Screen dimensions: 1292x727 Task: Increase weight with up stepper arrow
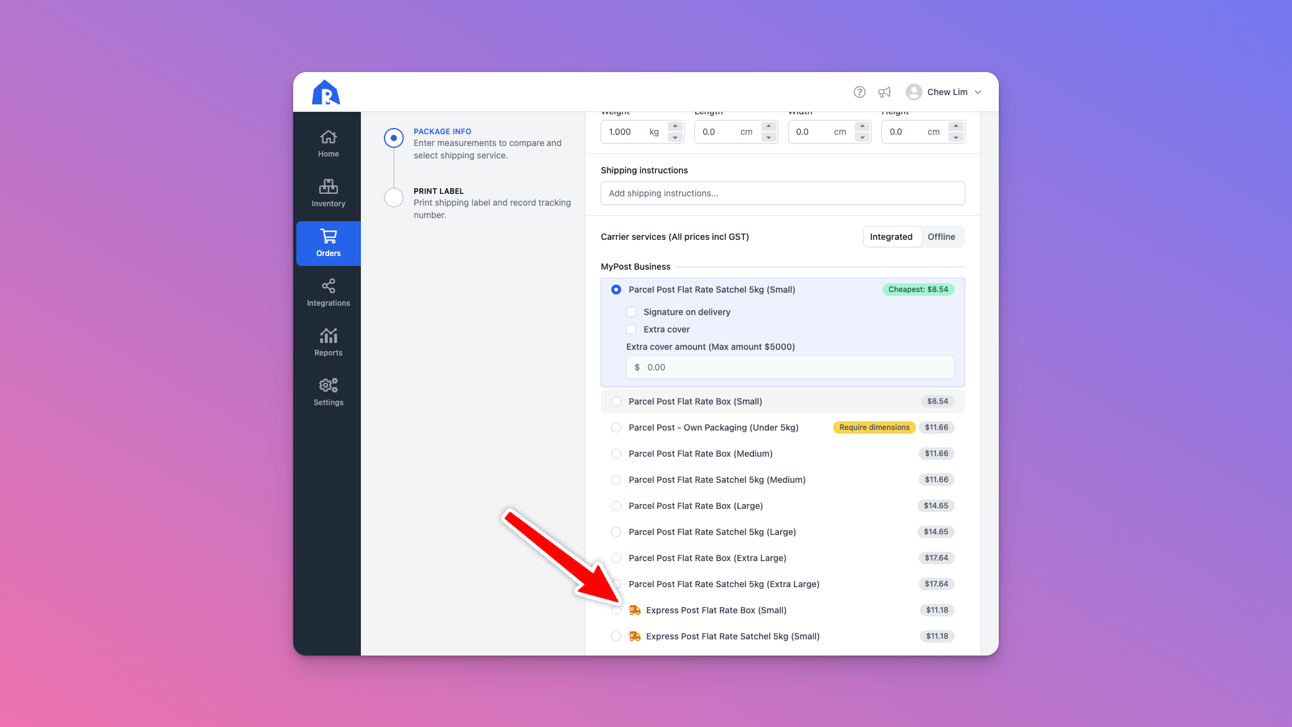[675, 126]
